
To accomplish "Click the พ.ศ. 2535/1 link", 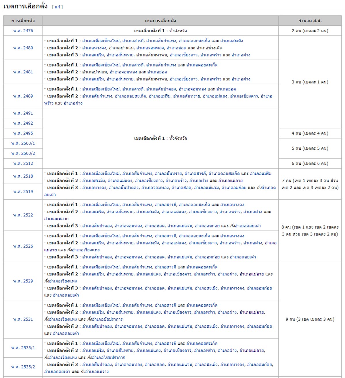I will pos(23,348).
